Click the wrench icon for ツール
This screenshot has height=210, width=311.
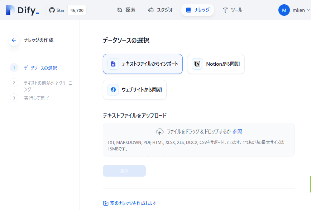pyautogui.click(x=226, y=10)
